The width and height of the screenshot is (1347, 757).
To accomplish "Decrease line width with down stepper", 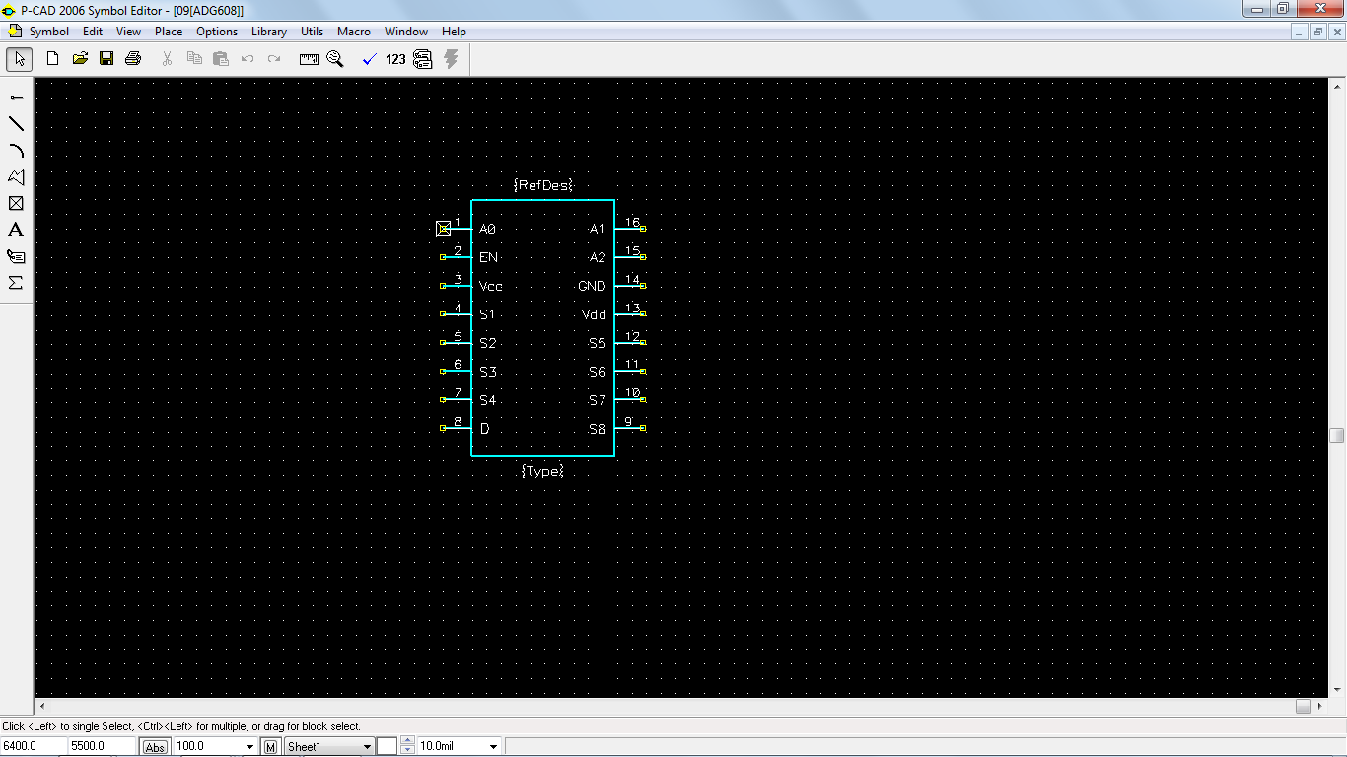I will tap(408, 751).
